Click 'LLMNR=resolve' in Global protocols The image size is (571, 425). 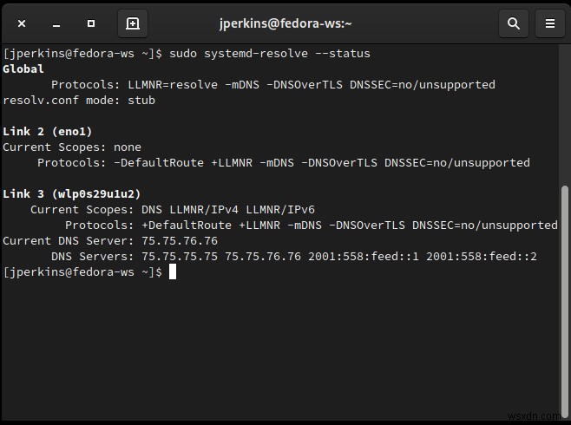coord(173,85)
